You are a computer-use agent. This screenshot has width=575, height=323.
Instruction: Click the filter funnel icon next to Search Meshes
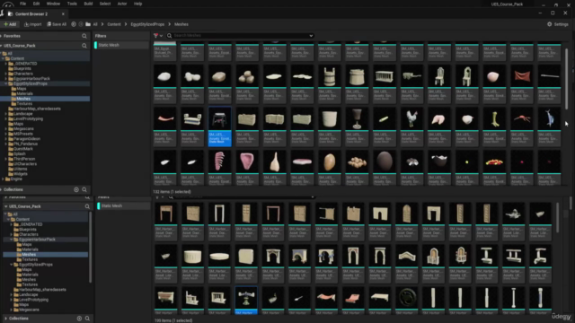tap(156, 36)
